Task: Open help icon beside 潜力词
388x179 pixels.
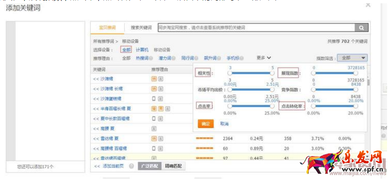Action: pyautogui.click(x=173, y=58)
